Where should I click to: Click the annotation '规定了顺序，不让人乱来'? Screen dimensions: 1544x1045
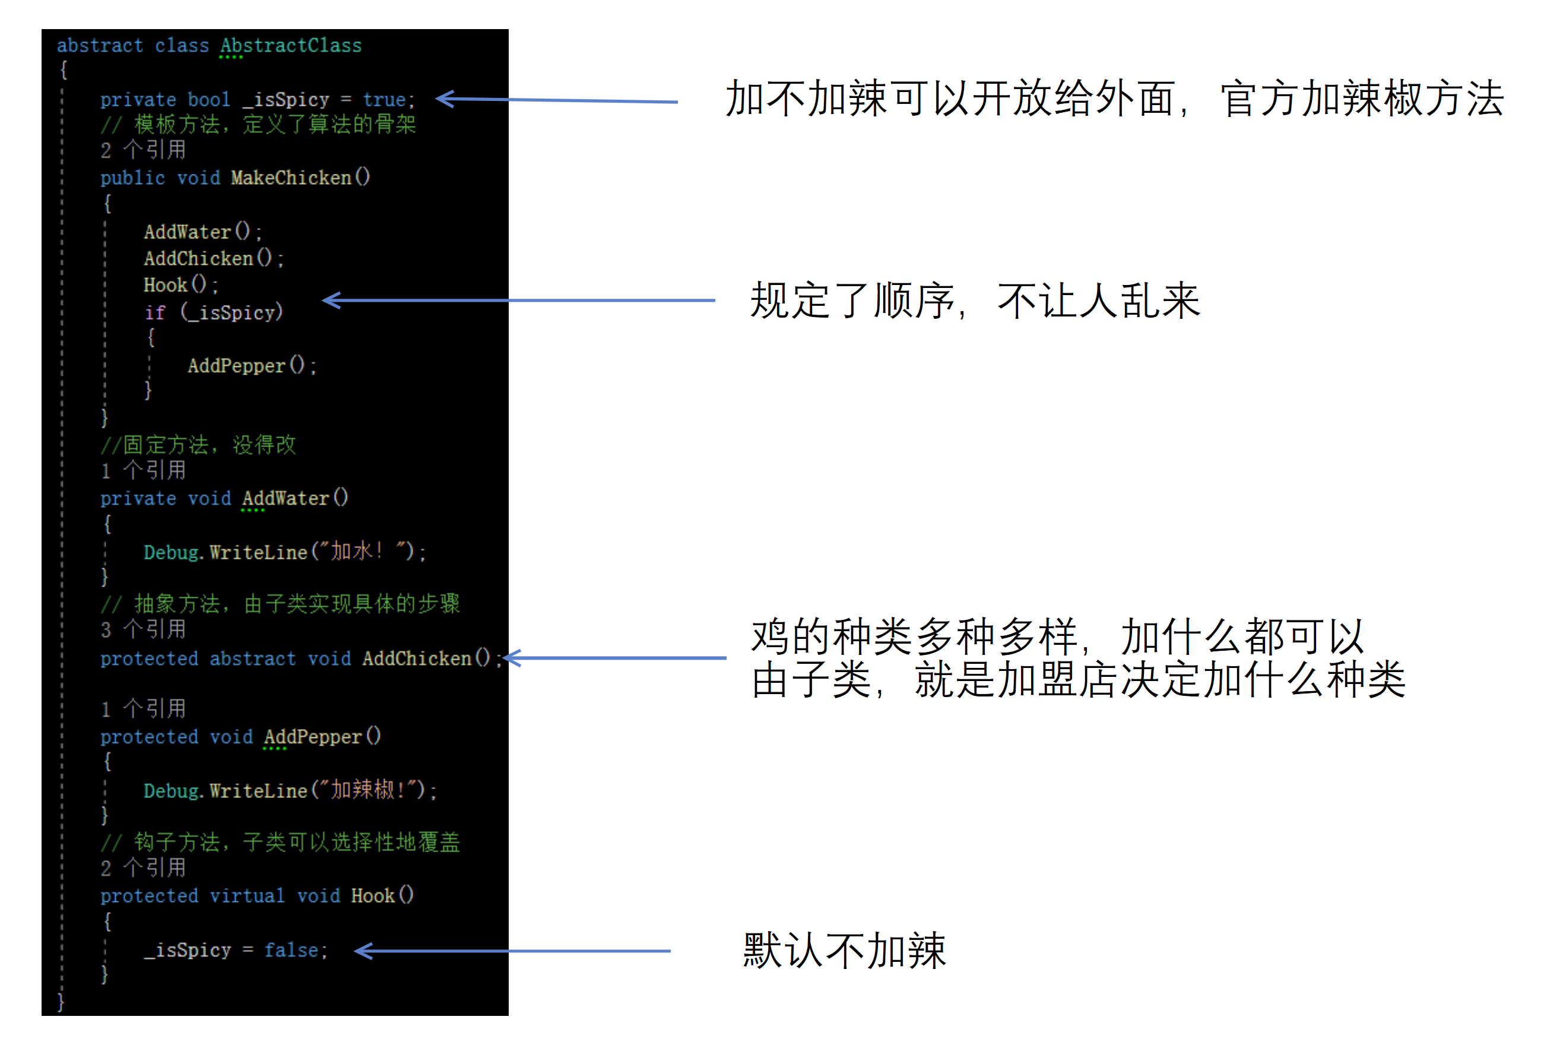coord(975,301)
